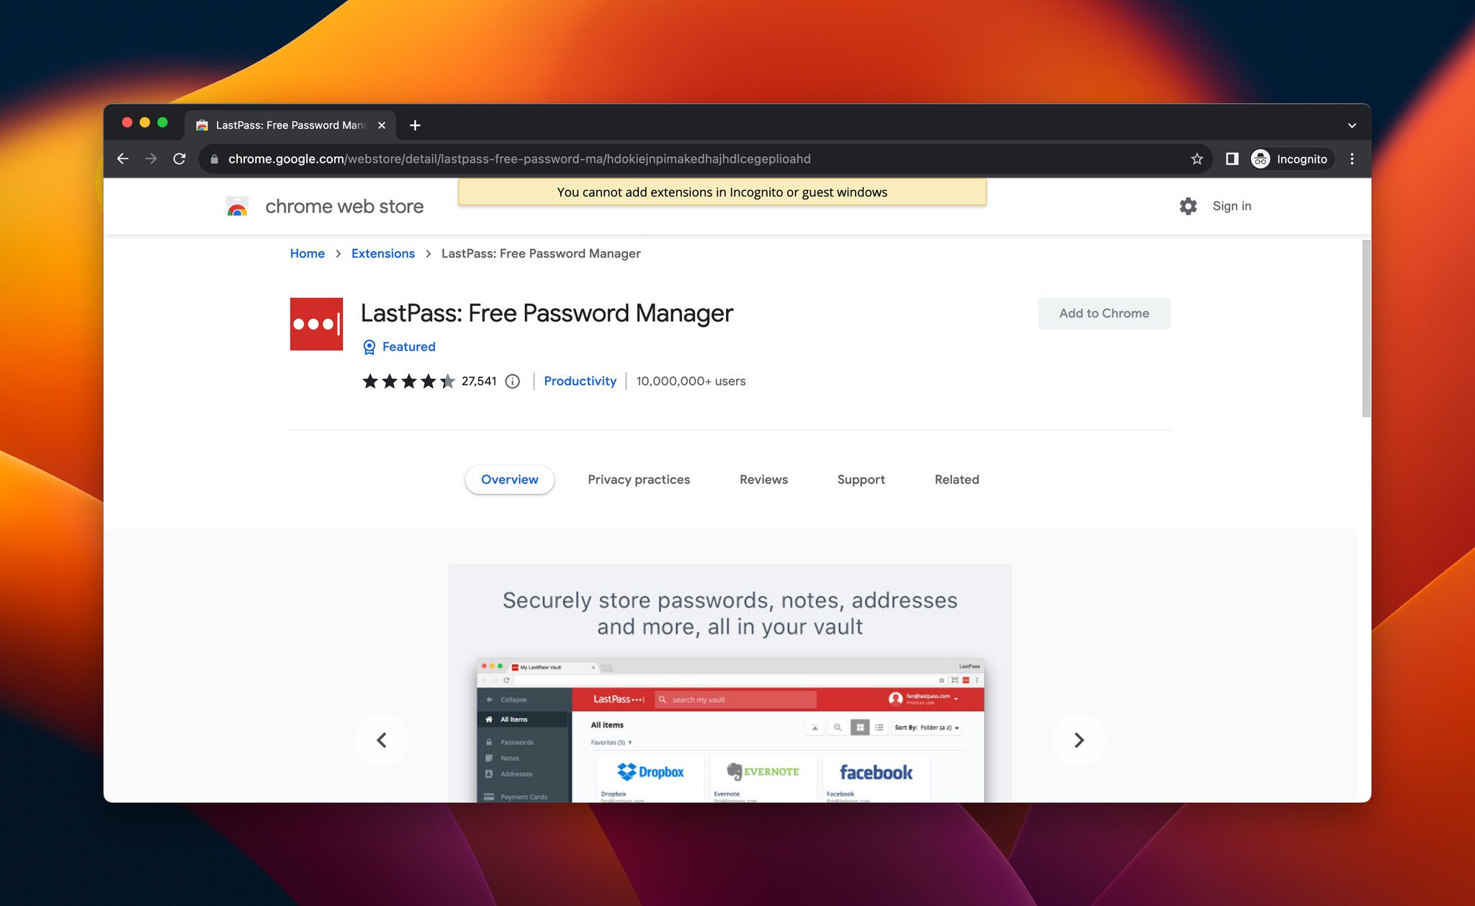Viewport: 1475px width, 906px height.
Task: Click the Chrome Web Store rainbow icon
Action: pos(237,207)
